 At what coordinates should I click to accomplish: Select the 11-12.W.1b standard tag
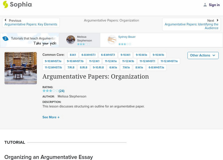click(128, 61)
